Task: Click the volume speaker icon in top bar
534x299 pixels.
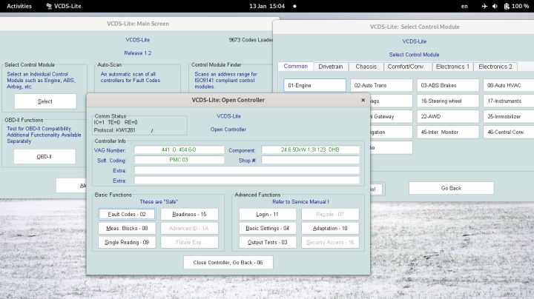Action: point(495,6)
